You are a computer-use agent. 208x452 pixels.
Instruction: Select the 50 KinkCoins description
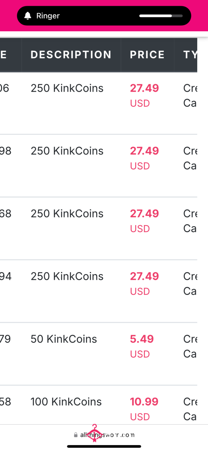pos(64,339)
